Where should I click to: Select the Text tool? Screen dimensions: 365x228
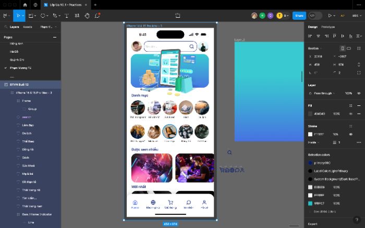(x=67, y=16)
